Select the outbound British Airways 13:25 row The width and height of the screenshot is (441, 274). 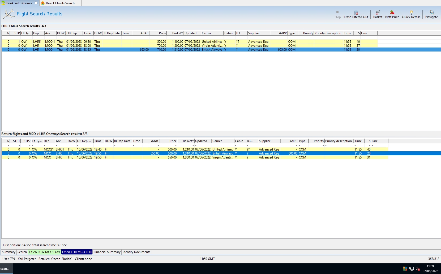(221, 50)
